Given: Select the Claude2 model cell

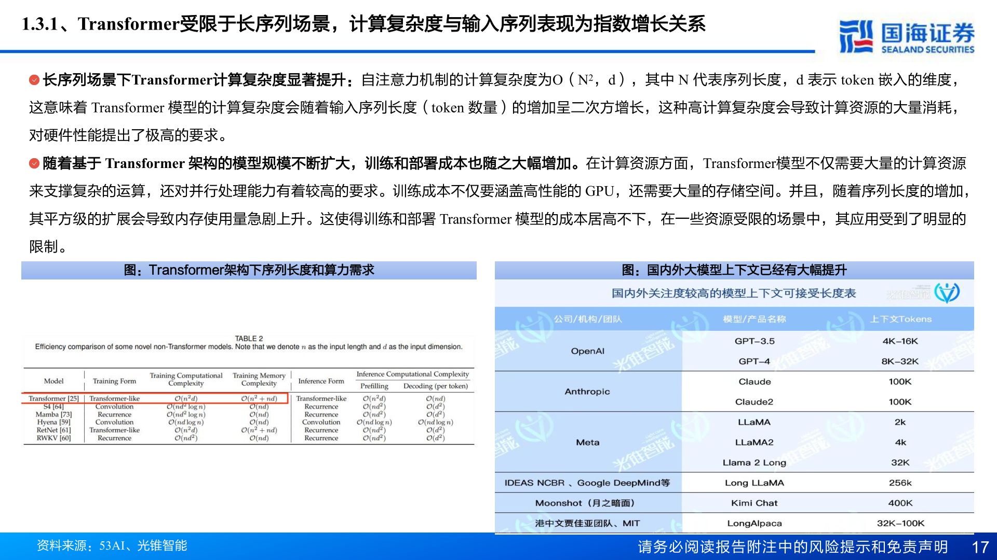Looking at the screenshot, I should click(x=755, y=402).
